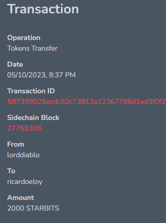Click the To field label
The image size is (166, 223).
11,171
